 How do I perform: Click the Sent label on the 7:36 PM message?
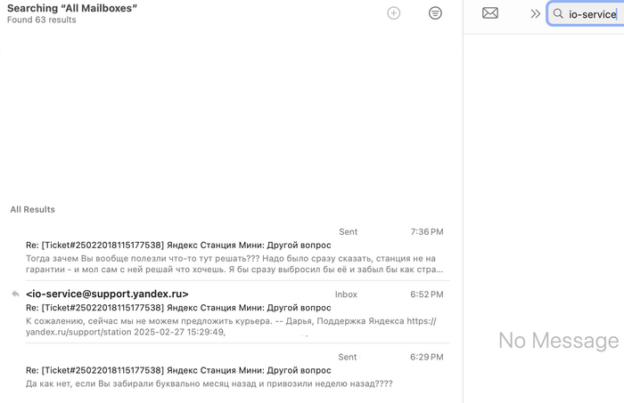click(x=348, y=232)
